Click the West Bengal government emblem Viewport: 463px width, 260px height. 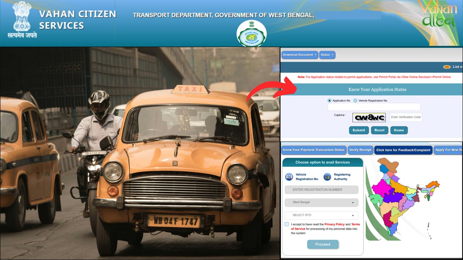251,33
